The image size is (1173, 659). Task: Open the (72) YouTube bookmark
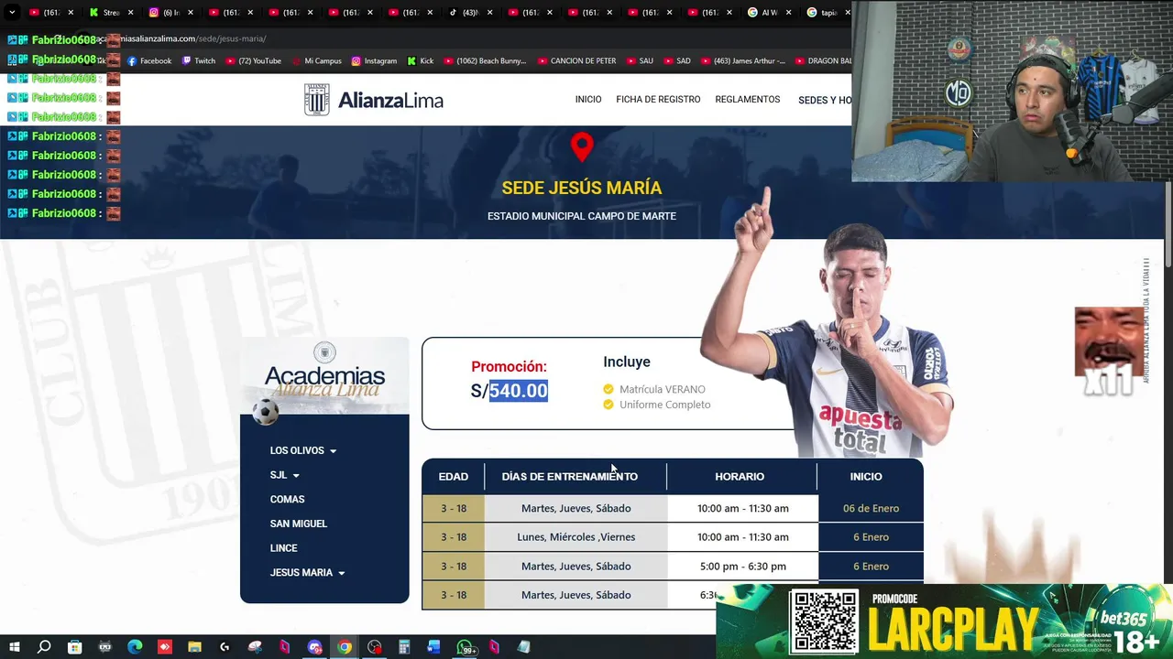253,61
